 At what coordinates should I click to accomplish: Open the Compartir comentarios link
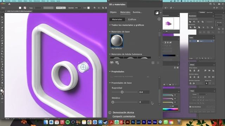(x=124, y=116)
